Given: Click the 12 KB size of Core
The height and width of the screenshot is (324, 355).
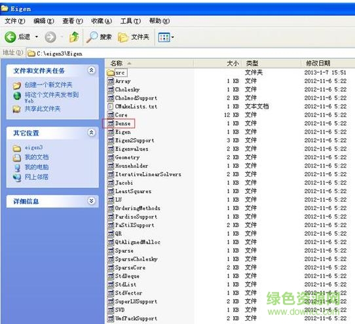Looking at the screenshot, I should click(231, 115).
